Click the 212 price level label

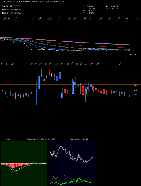136,90
